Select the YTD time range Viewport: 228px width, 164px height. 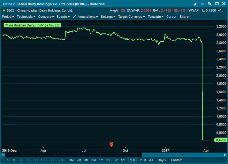[143, 160]
